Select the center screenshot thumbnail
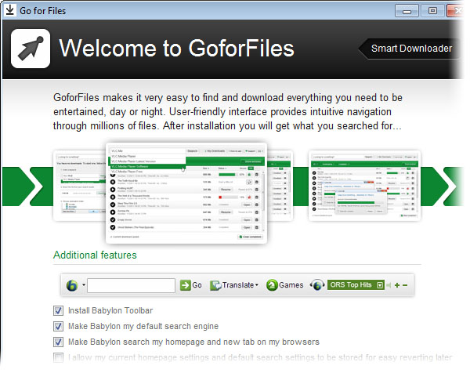 [x=186, y=193]
